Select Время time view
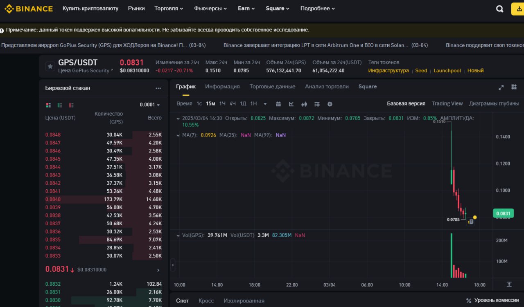The width and height of the screenshot is (524, 307). pos(184,103)
